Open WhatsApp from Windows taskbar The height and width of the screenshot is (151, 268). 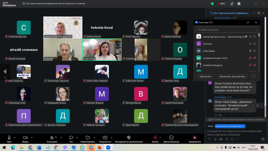pyautogui.click(x=82, y=148)
